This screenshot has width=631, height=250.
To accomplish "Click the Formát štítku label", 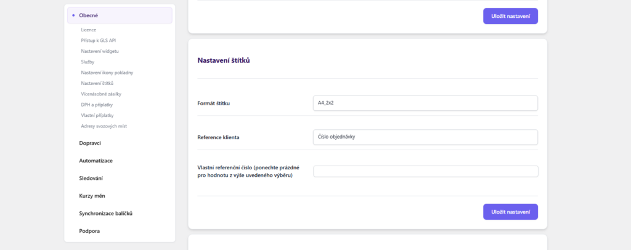I will 214,103.
